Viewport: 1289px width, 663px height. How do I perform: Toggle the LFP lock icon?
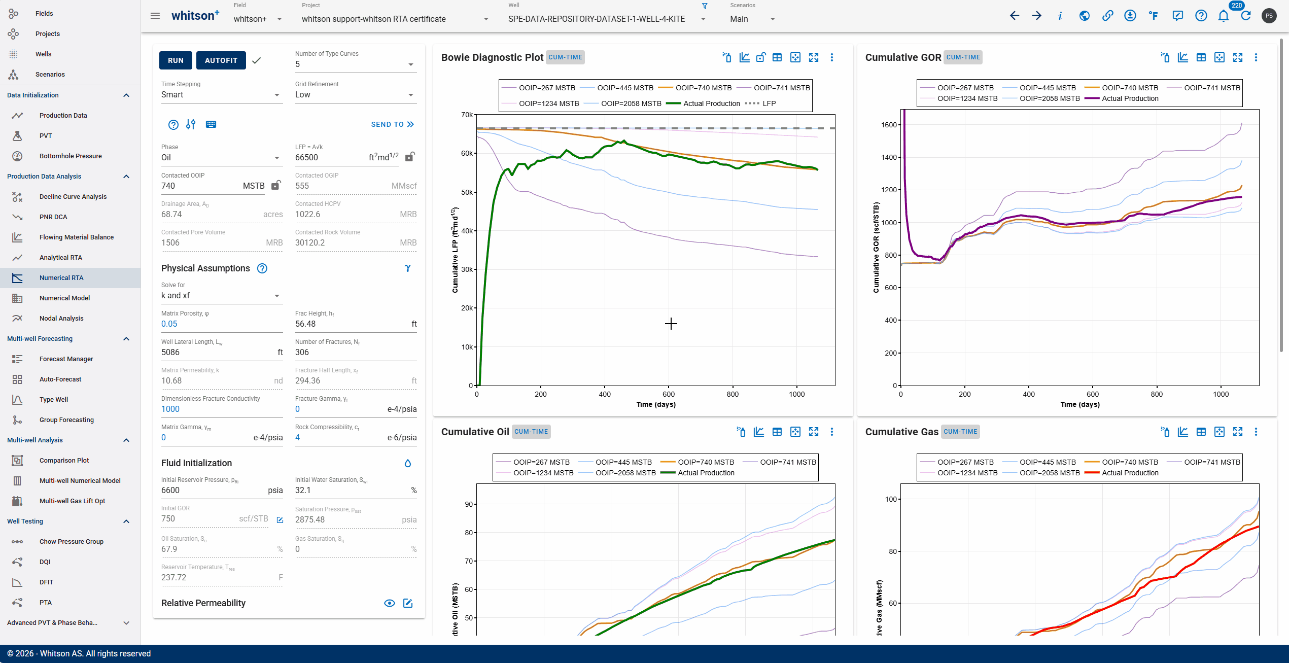click(410, 157)
